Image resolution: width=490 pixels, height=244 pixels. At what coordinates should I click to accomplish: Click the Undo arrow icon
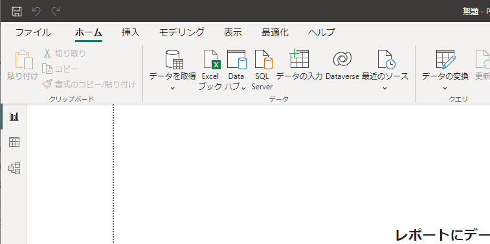point(36,12)
